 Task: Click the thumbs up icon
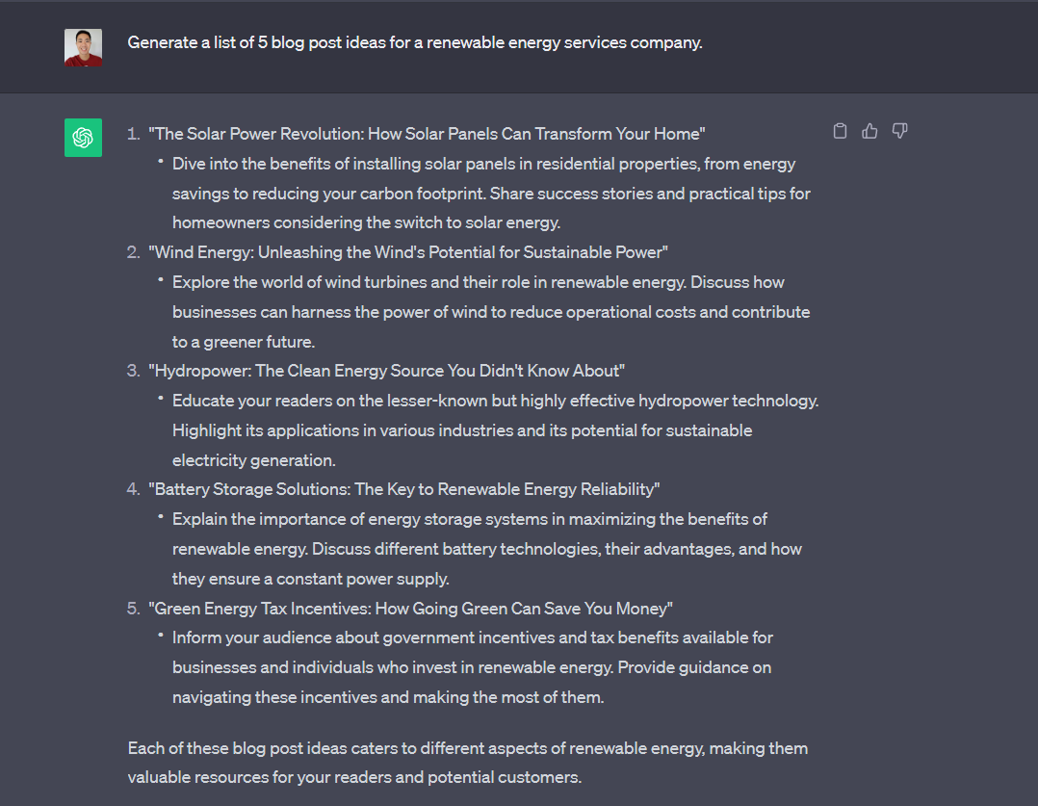pyautogui.click(x=869, y=131)
